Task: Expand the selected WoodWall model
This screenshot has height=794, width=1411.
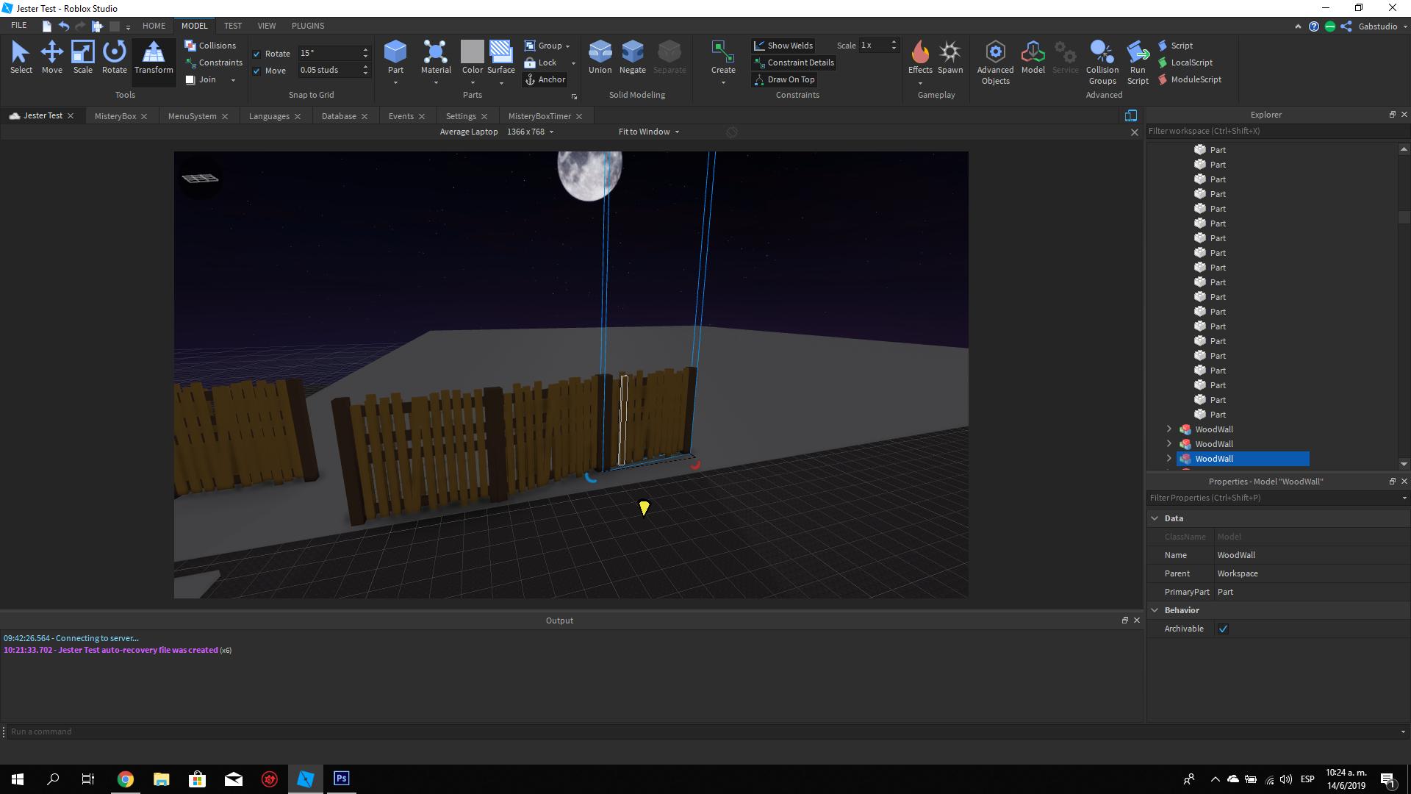Action: pyautogui.click(x=1169, y=459)
